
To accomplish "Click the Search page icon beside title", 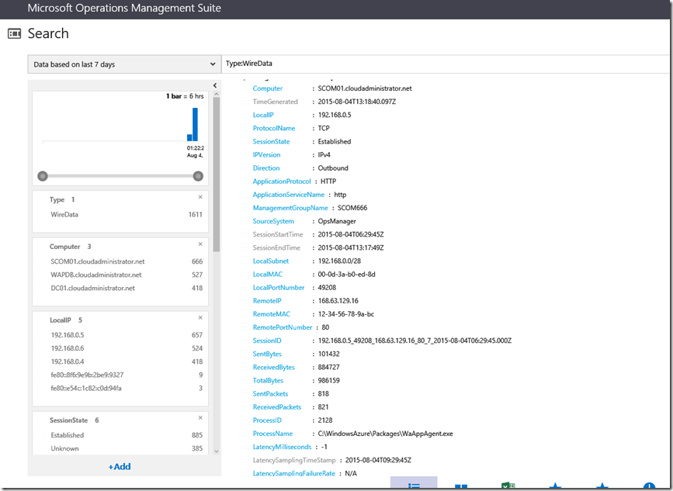I will (x=14, y=33).
